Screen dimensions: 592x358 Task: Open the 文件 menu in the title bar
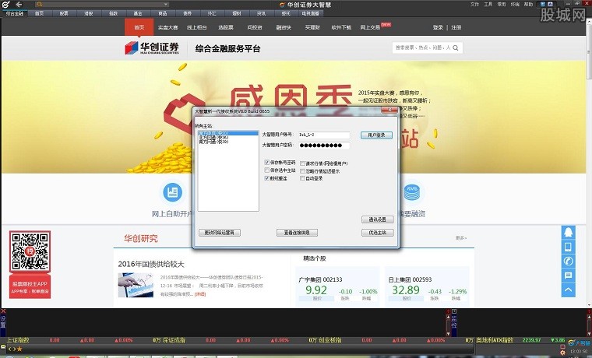tap(474, 5)
